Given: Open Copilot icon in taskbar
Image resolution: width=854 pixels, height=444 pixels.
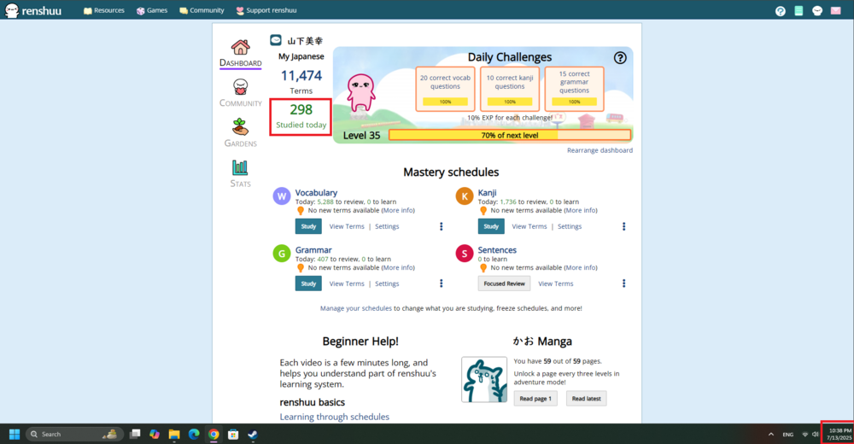Looking at the screenshot, I should [x=155, y=435].
